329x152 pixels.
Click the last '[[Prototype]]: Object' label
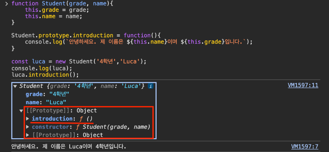tap(67, 135)
